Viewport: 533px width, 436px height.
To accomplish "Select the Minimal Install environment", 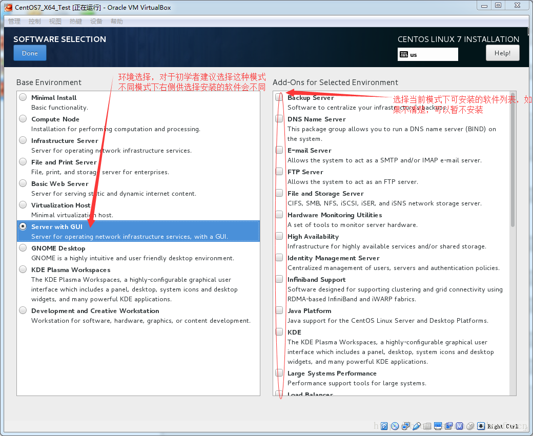I will point(23,97).
